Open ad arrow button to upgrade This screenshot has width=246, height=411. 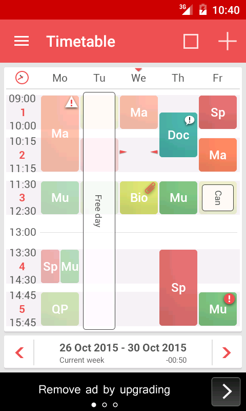pyautogui.click(x=226, y=391)
